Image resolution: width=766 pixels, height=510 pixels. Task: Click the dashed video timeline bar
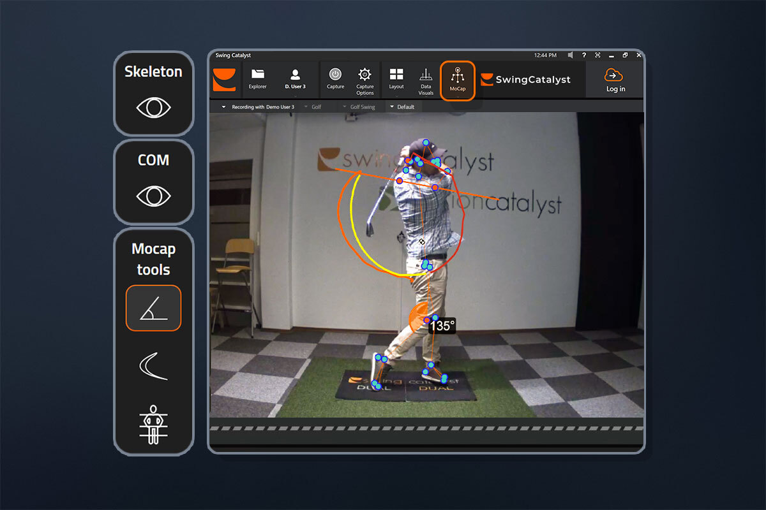426,428
